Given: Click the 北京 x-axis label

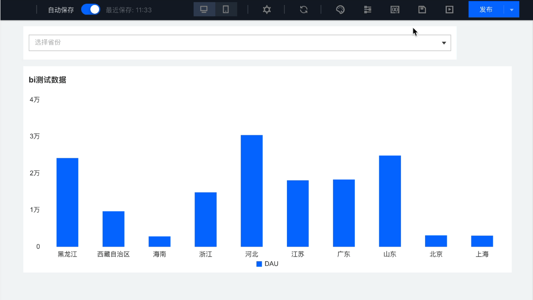Looking at the screenshot, I should tap(436, 254).
